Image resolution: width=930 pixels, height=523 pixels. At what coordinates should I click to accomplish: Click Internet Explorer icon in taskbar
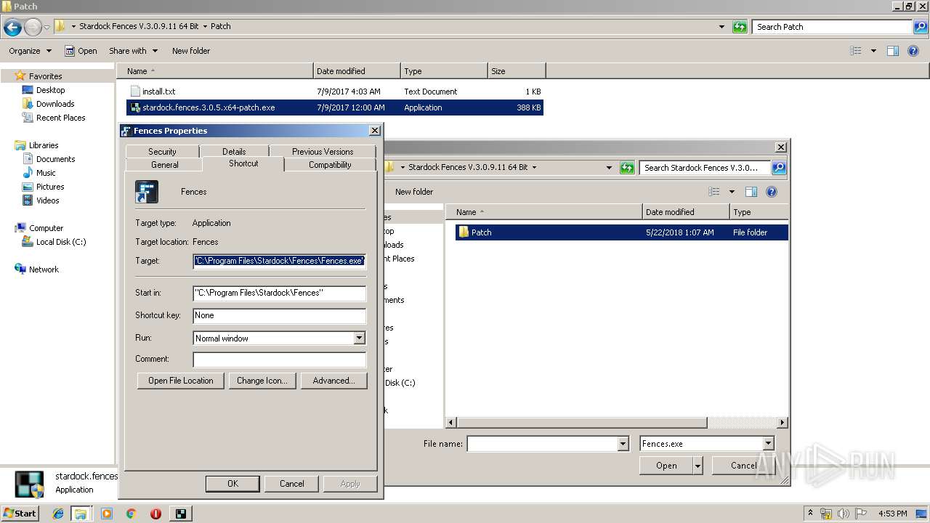click(58, 514)
